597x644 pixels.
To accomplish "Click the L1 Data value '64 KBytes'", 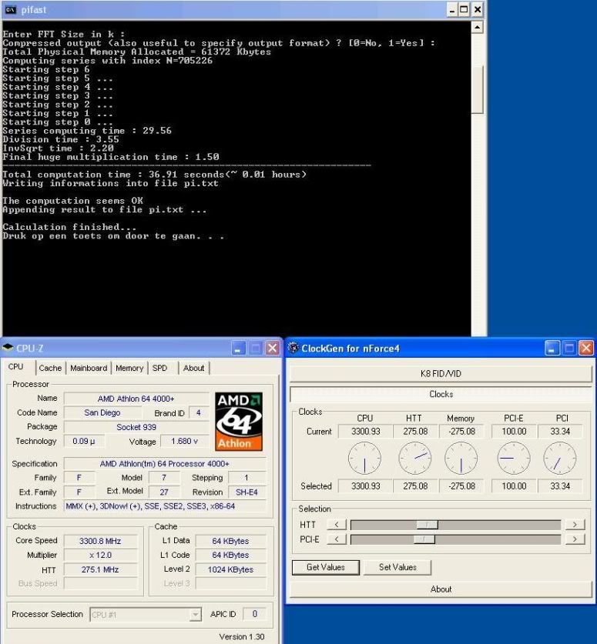I will coord(230,542).
